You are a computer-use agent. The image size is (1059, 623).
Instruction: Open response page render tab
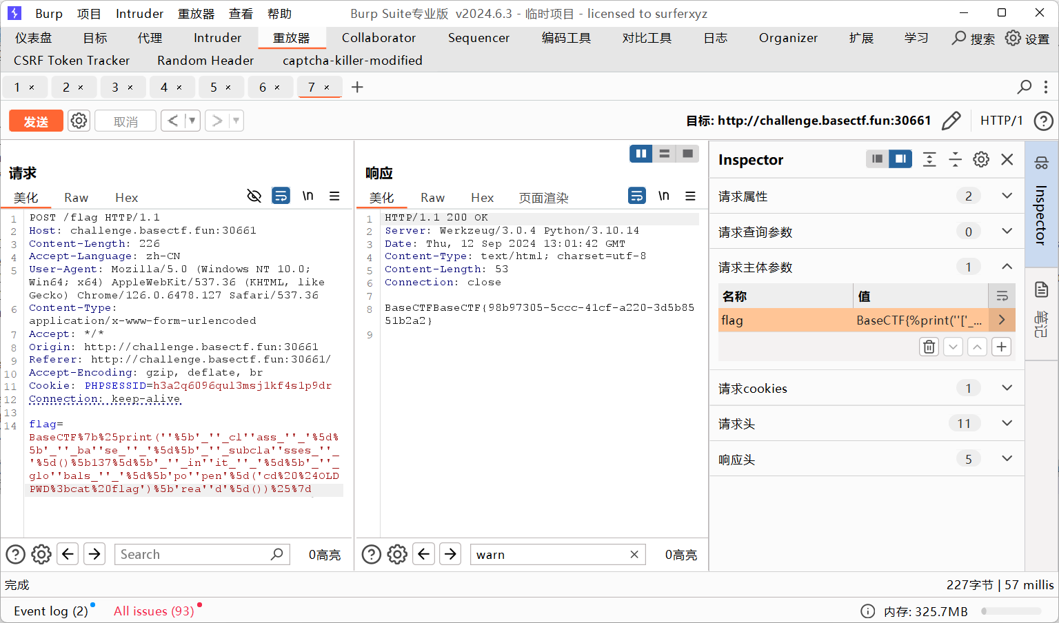pos(543,198)
